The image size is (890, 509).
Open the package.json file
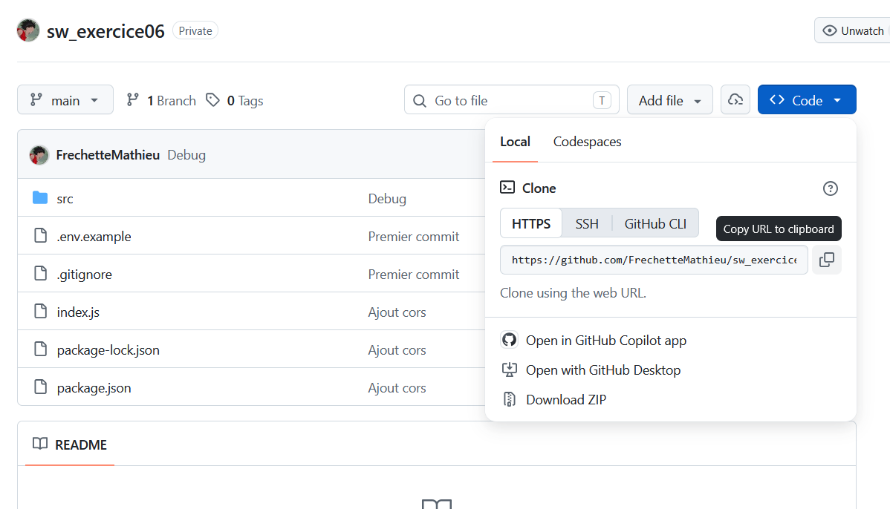(94, 388)
